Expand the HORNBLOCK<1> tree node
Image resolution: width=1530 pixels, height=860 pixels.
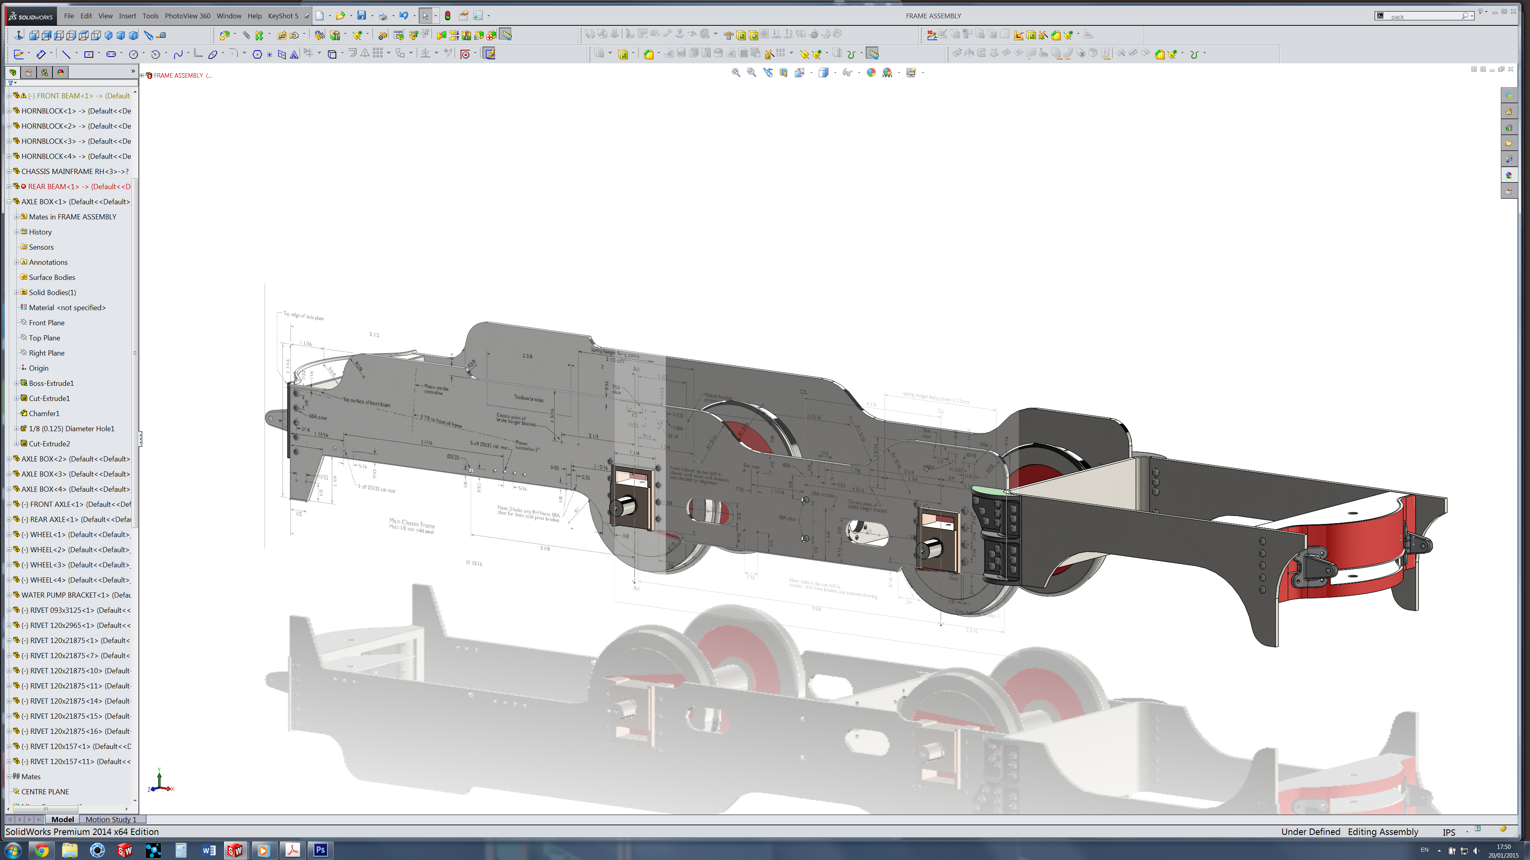click(x=9, y=111)
